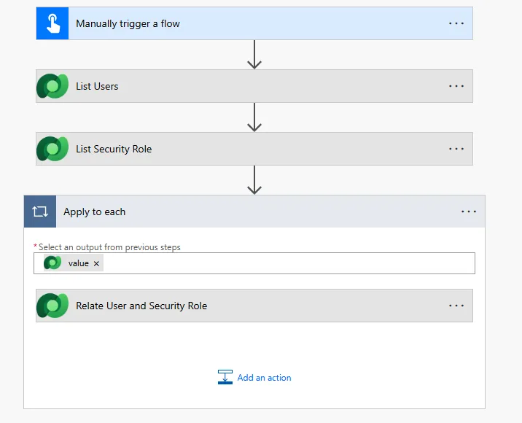This screenshot has width=522, height=423.
Task: Expand the List Users action card
Action: point(254,86)
